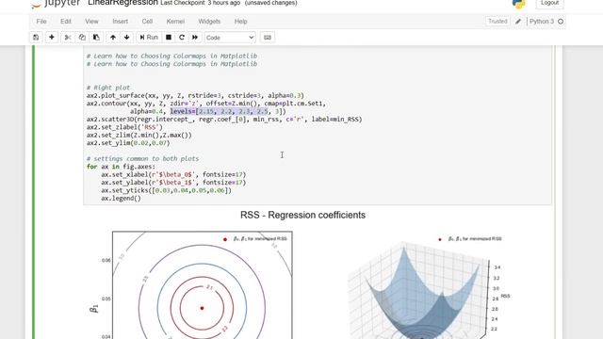Open the Insert menu

(x=121, y=22)
